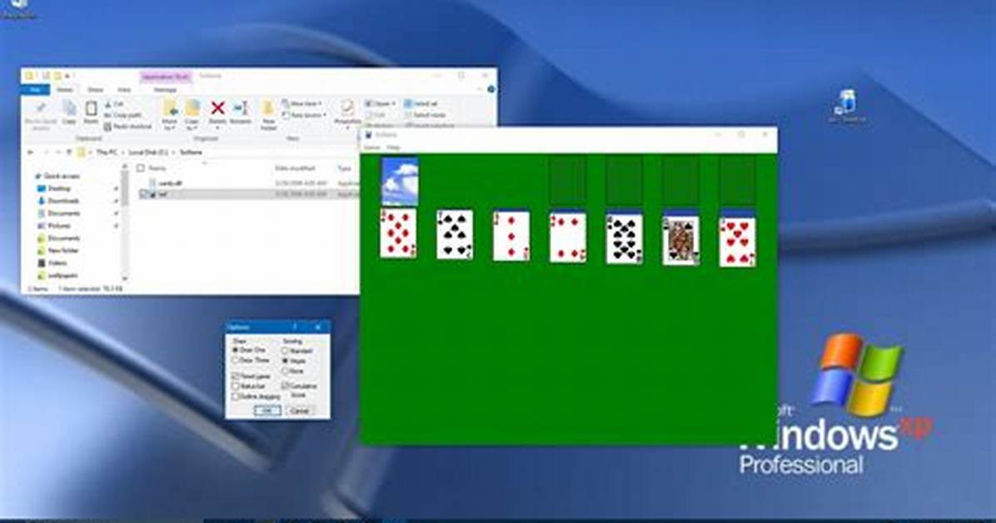Open the New item dropdown
Viewport: 996px width, 523px height.
(x=302, y=103)
